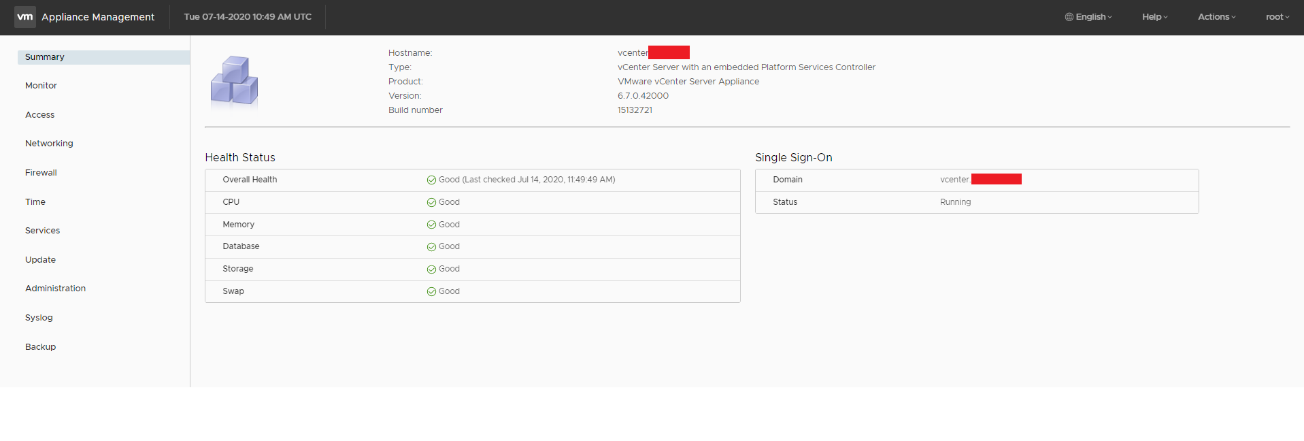Open the Actions dropdown menu

1217,17
